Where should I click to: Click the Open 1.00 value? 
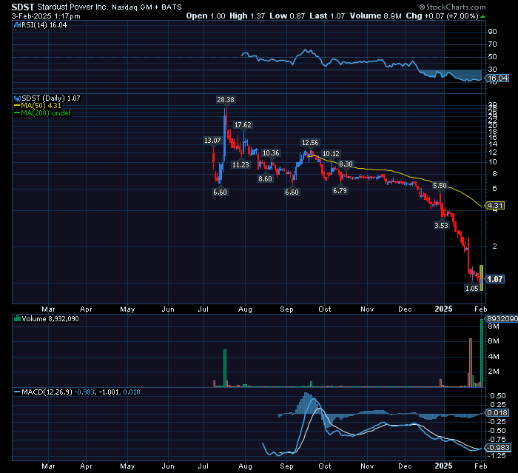pos(206,16)
